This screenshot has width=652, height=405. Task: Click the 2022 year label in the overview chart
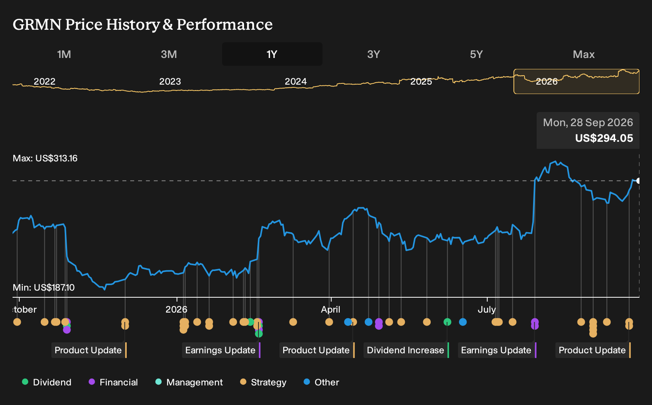tap(45, 81)
